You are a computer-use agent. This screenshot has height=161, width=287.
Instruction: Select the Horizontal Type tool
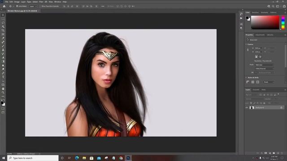[3, 77]
